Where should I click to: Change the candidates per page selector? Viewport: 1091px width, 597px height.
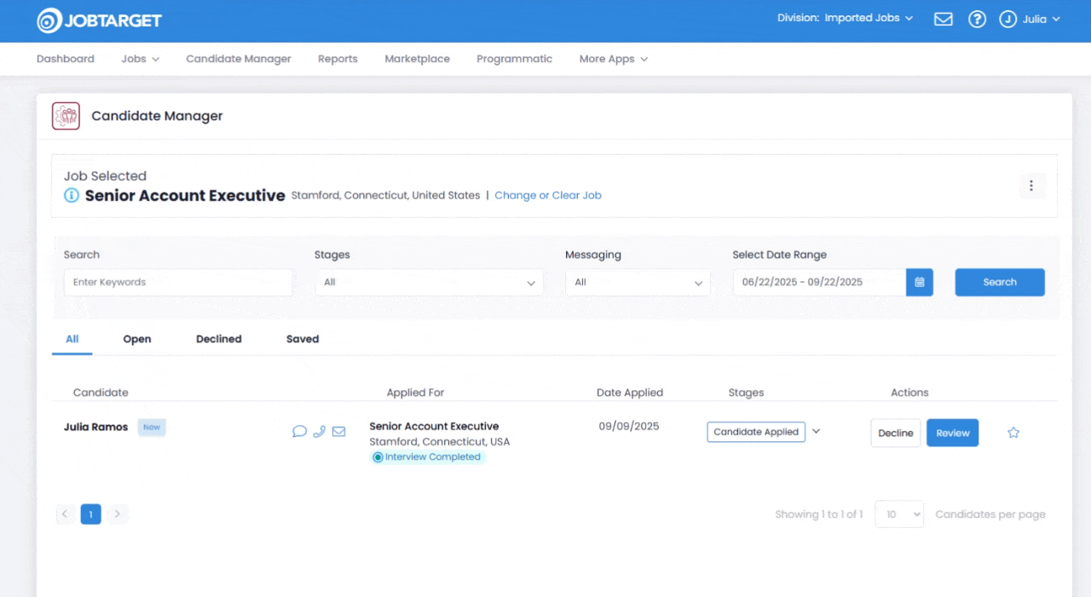click(899, 514)
